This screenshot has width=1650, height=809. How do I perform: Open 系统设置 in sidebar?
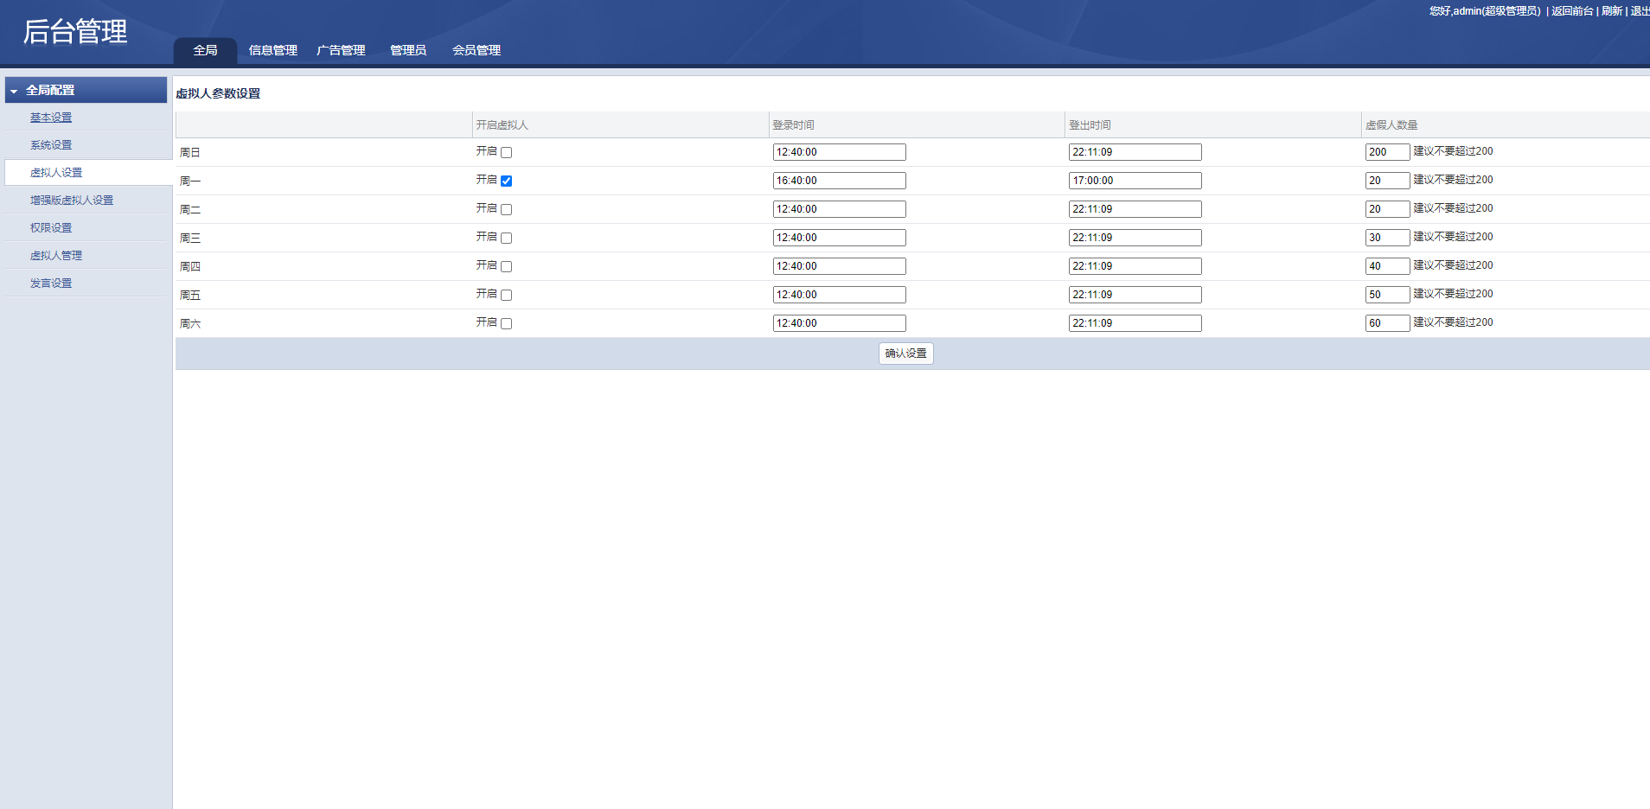[51, 145]
